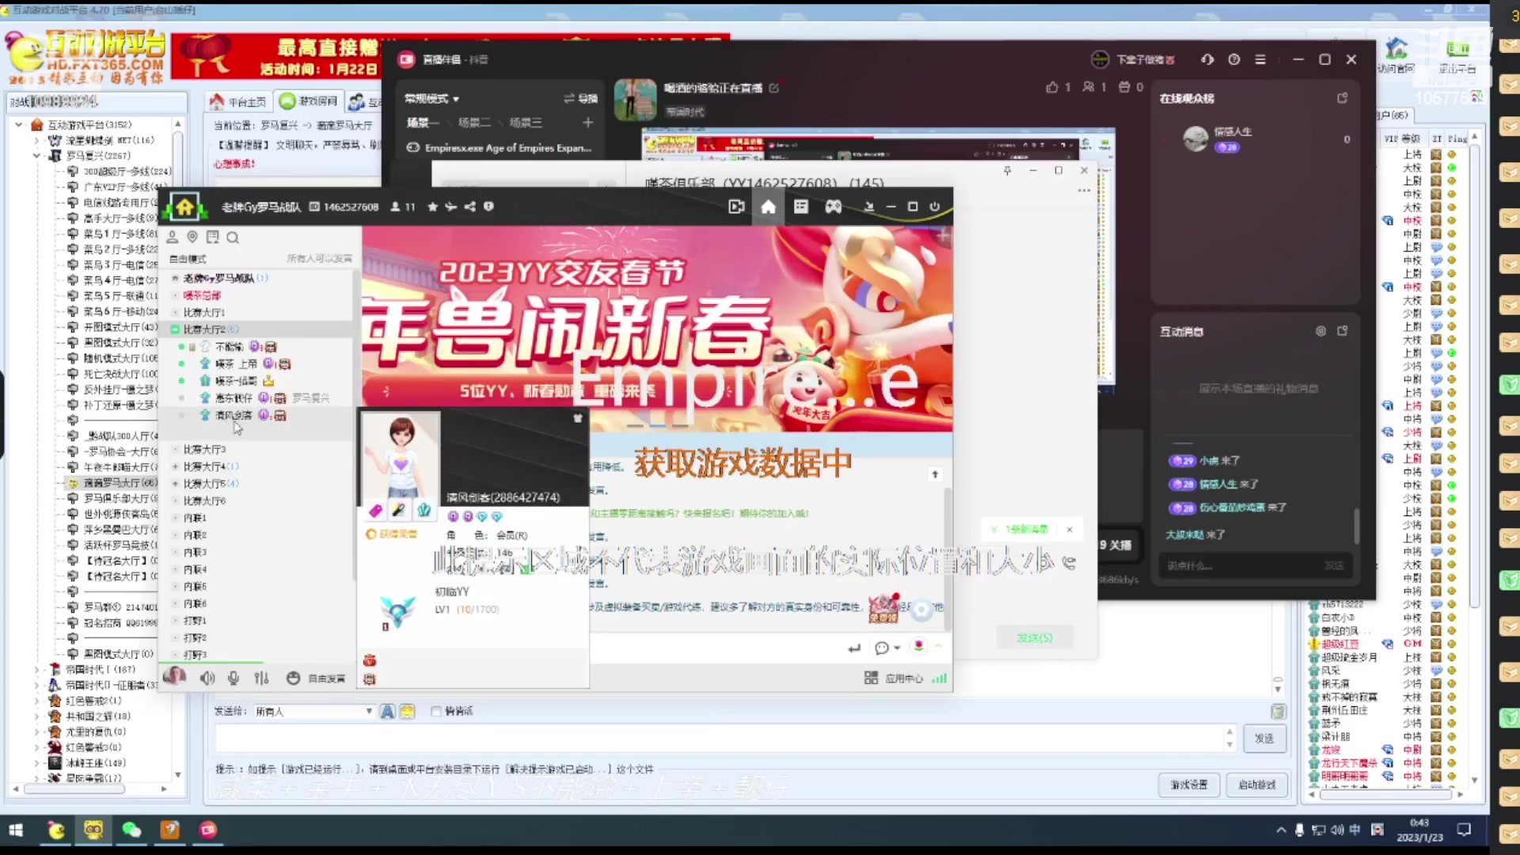The image size is (1520, 855).
Task: Click the user list person icon in YY sidebar
Action: [x=172, y=237]
